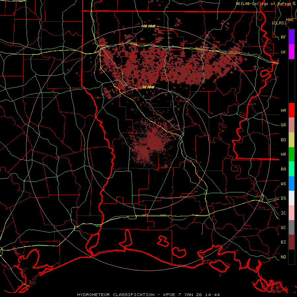Screen dimensions: 297x297
Task: Click the GC legend label
Action: coord(283,228)
